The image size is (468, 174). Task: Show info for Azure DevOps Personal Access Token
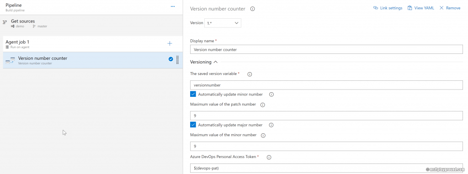point(269,157)
